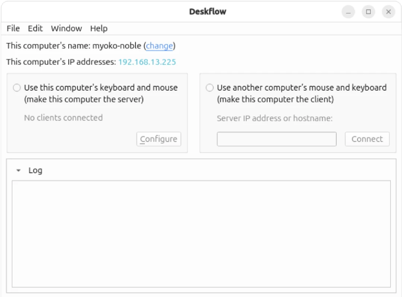
Task: Click the Deskflow title bar text
Action: click(x=208, y=12)
